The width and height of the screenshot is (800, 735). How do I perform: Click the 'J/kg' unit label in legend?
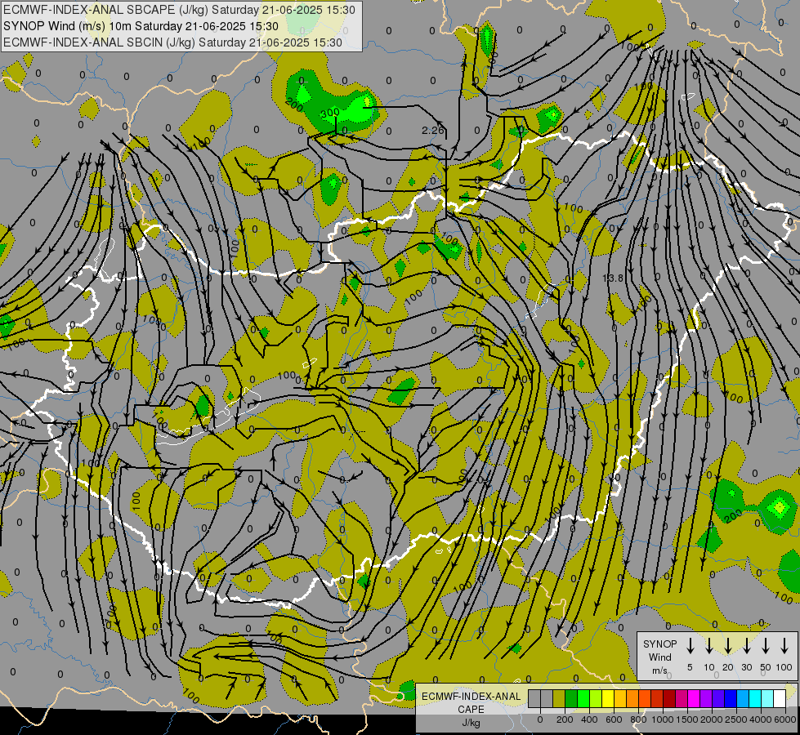pos(471,723)
